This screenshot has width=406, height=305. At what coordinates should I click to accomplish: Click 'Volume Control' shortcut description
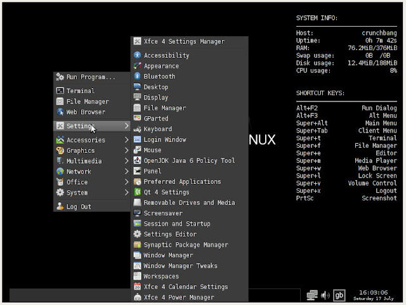[372, 183]
